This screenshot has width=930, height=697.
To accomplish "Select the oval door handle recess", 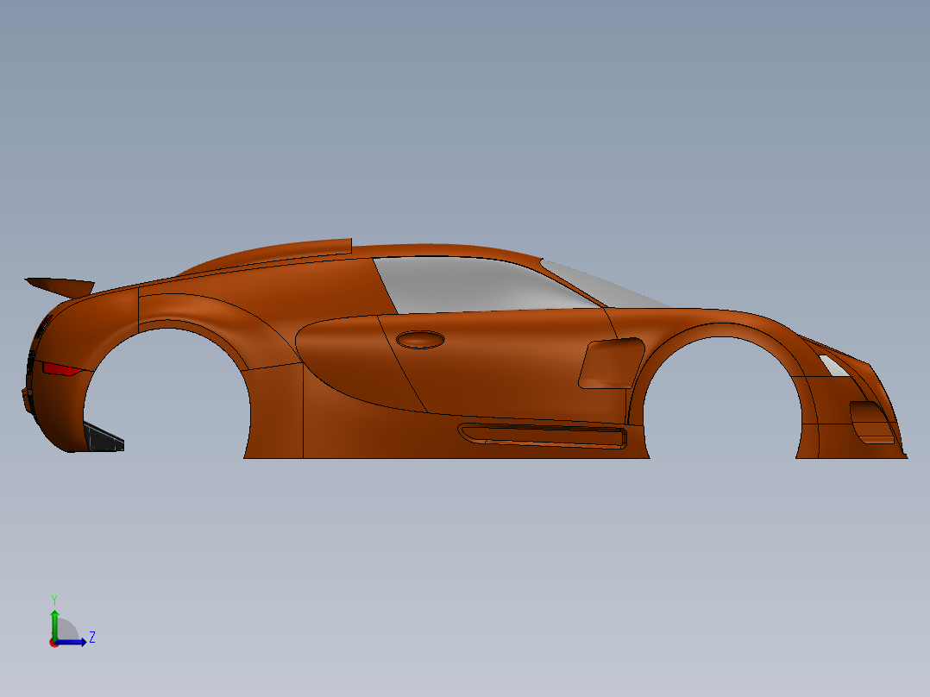I will click(x=420, y=340).
